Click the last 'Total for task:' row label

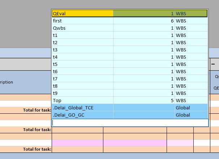click(x=37, y=149)
